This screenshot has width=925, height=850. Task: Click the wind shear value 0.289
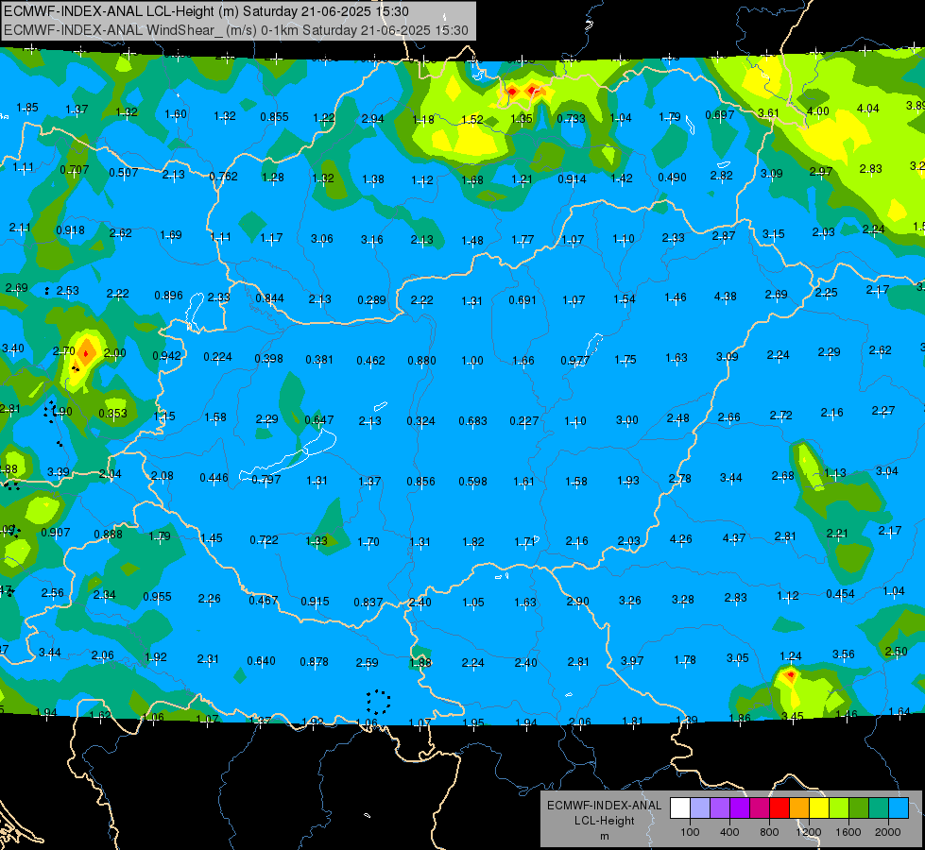371,300
